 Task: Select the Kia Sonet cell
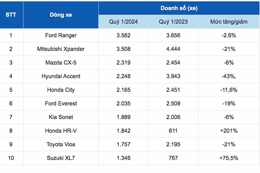click(x=61, y=117)
